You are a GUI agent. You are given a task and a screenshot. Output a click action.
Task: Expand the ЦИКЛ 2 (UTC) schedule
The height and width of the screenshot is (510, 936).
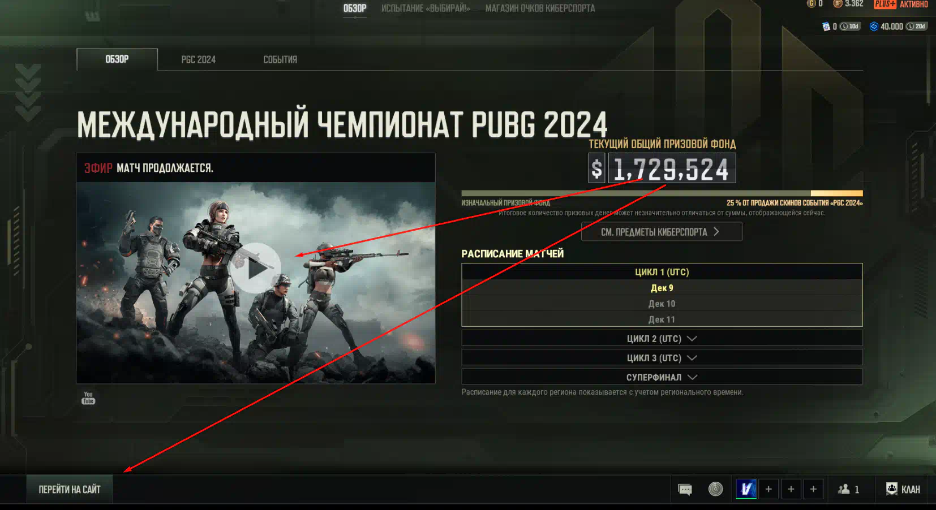coord(662,339)
